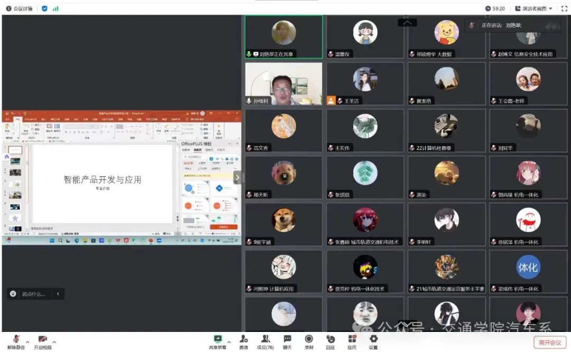Collapse the participant gallery side panel
571x352 pixels.
tap(237, 178)
